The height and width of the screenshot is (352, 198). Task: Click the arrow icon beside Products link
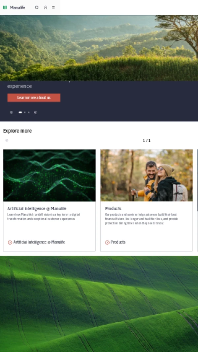tap(107, 243)
